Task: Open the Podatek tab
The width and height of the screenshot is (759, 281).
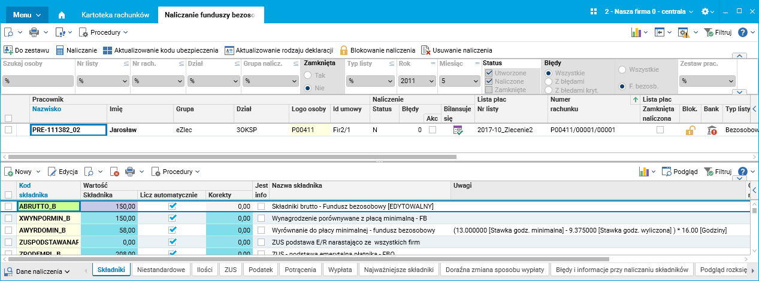Action: (x=261, y=270)
